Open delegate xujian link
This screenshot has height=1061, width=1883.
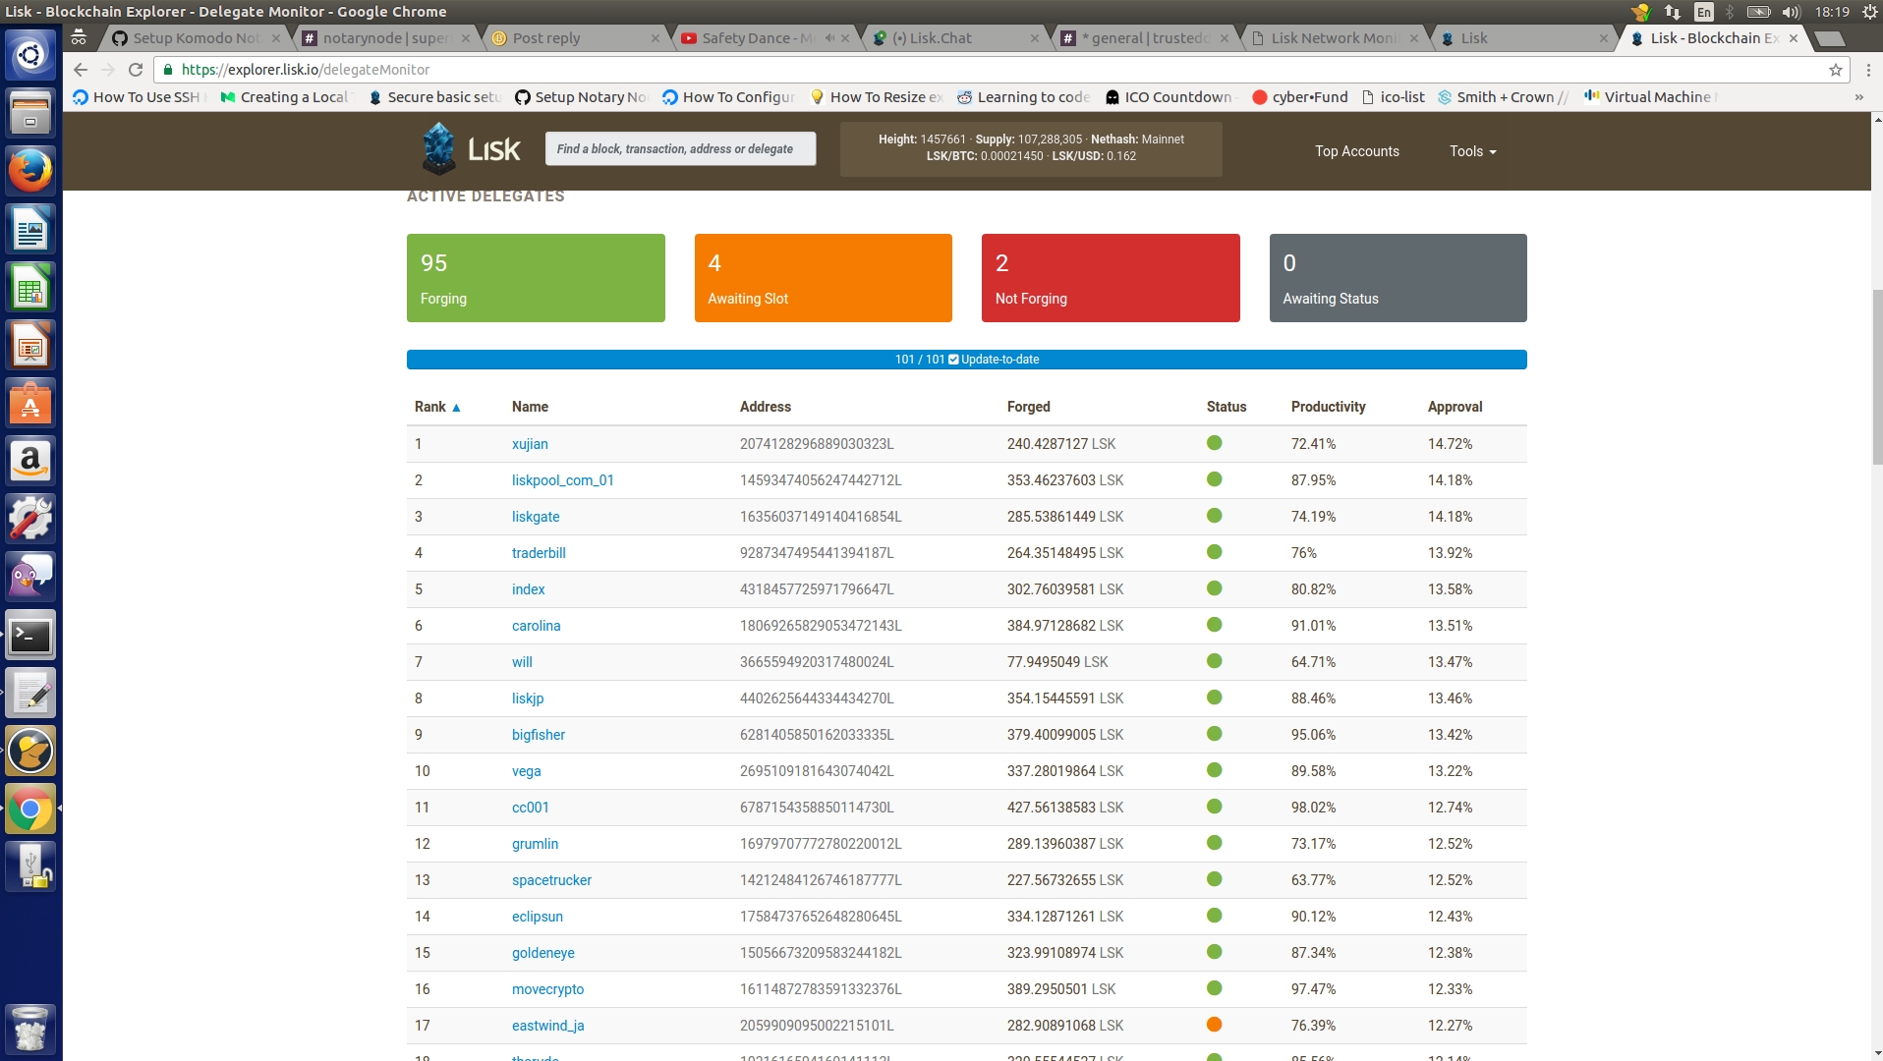[x=530, y=444]
